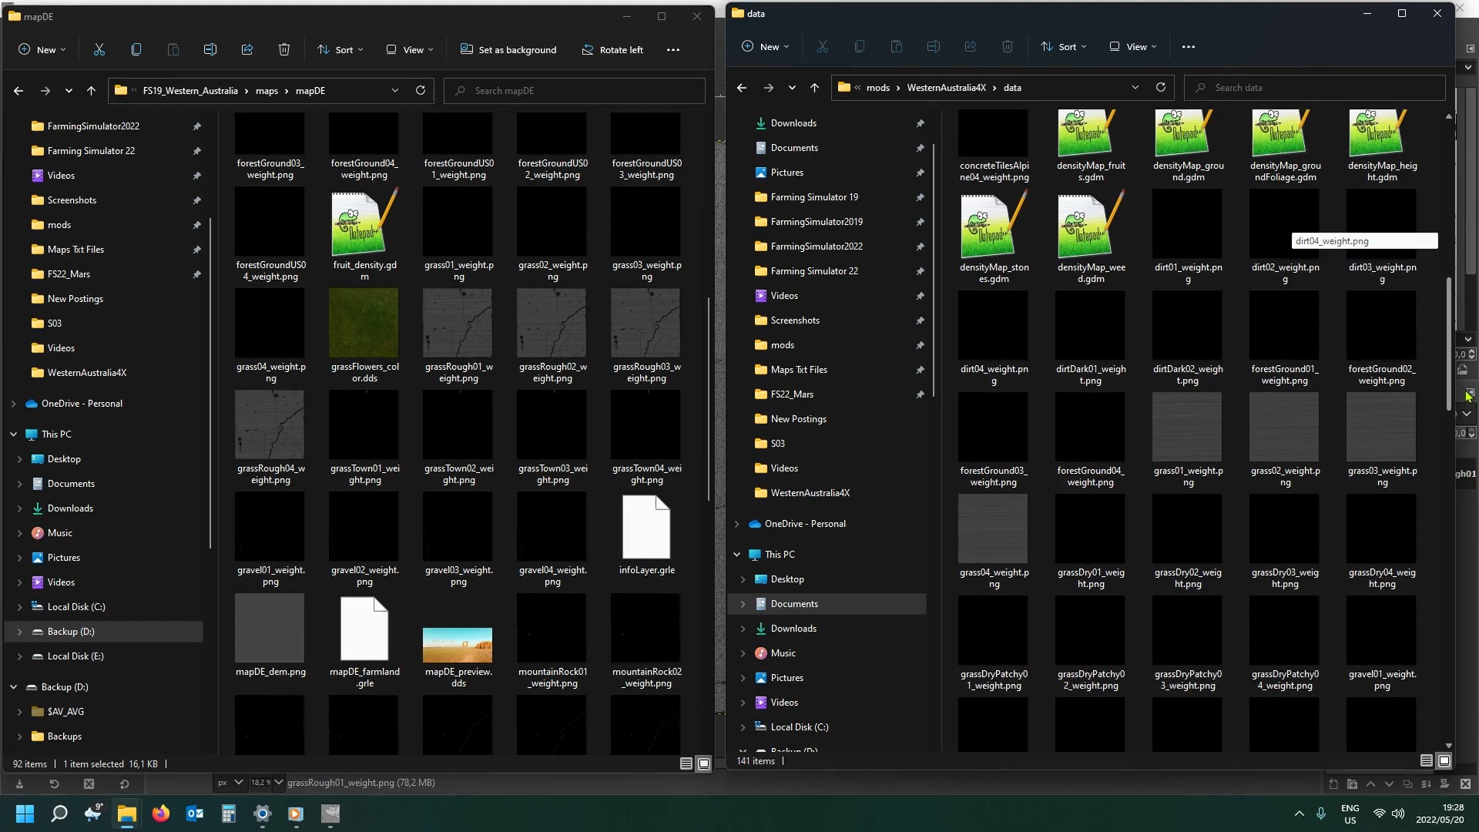The height and width of the screenshot is (832, 1479).
Task: Open Firefox from the taskbar
Action: pyautogui.click(x=161, y=814)
